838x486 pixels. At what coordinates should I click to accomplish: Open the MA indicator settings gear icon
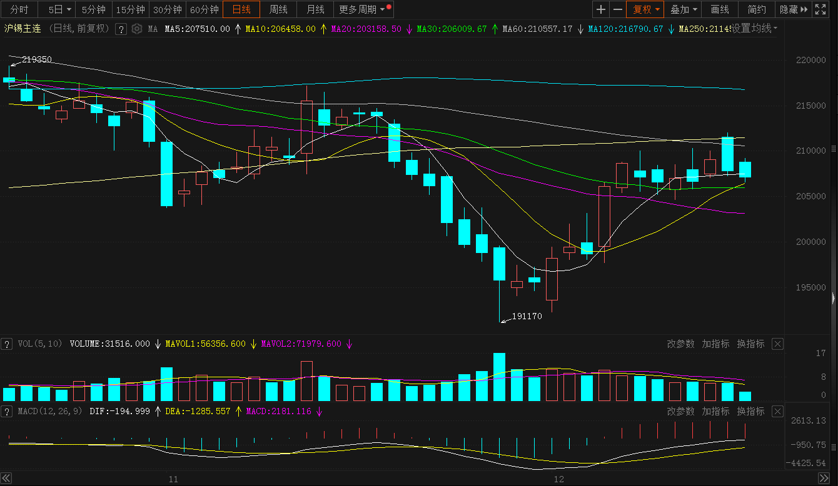[136, 29]
